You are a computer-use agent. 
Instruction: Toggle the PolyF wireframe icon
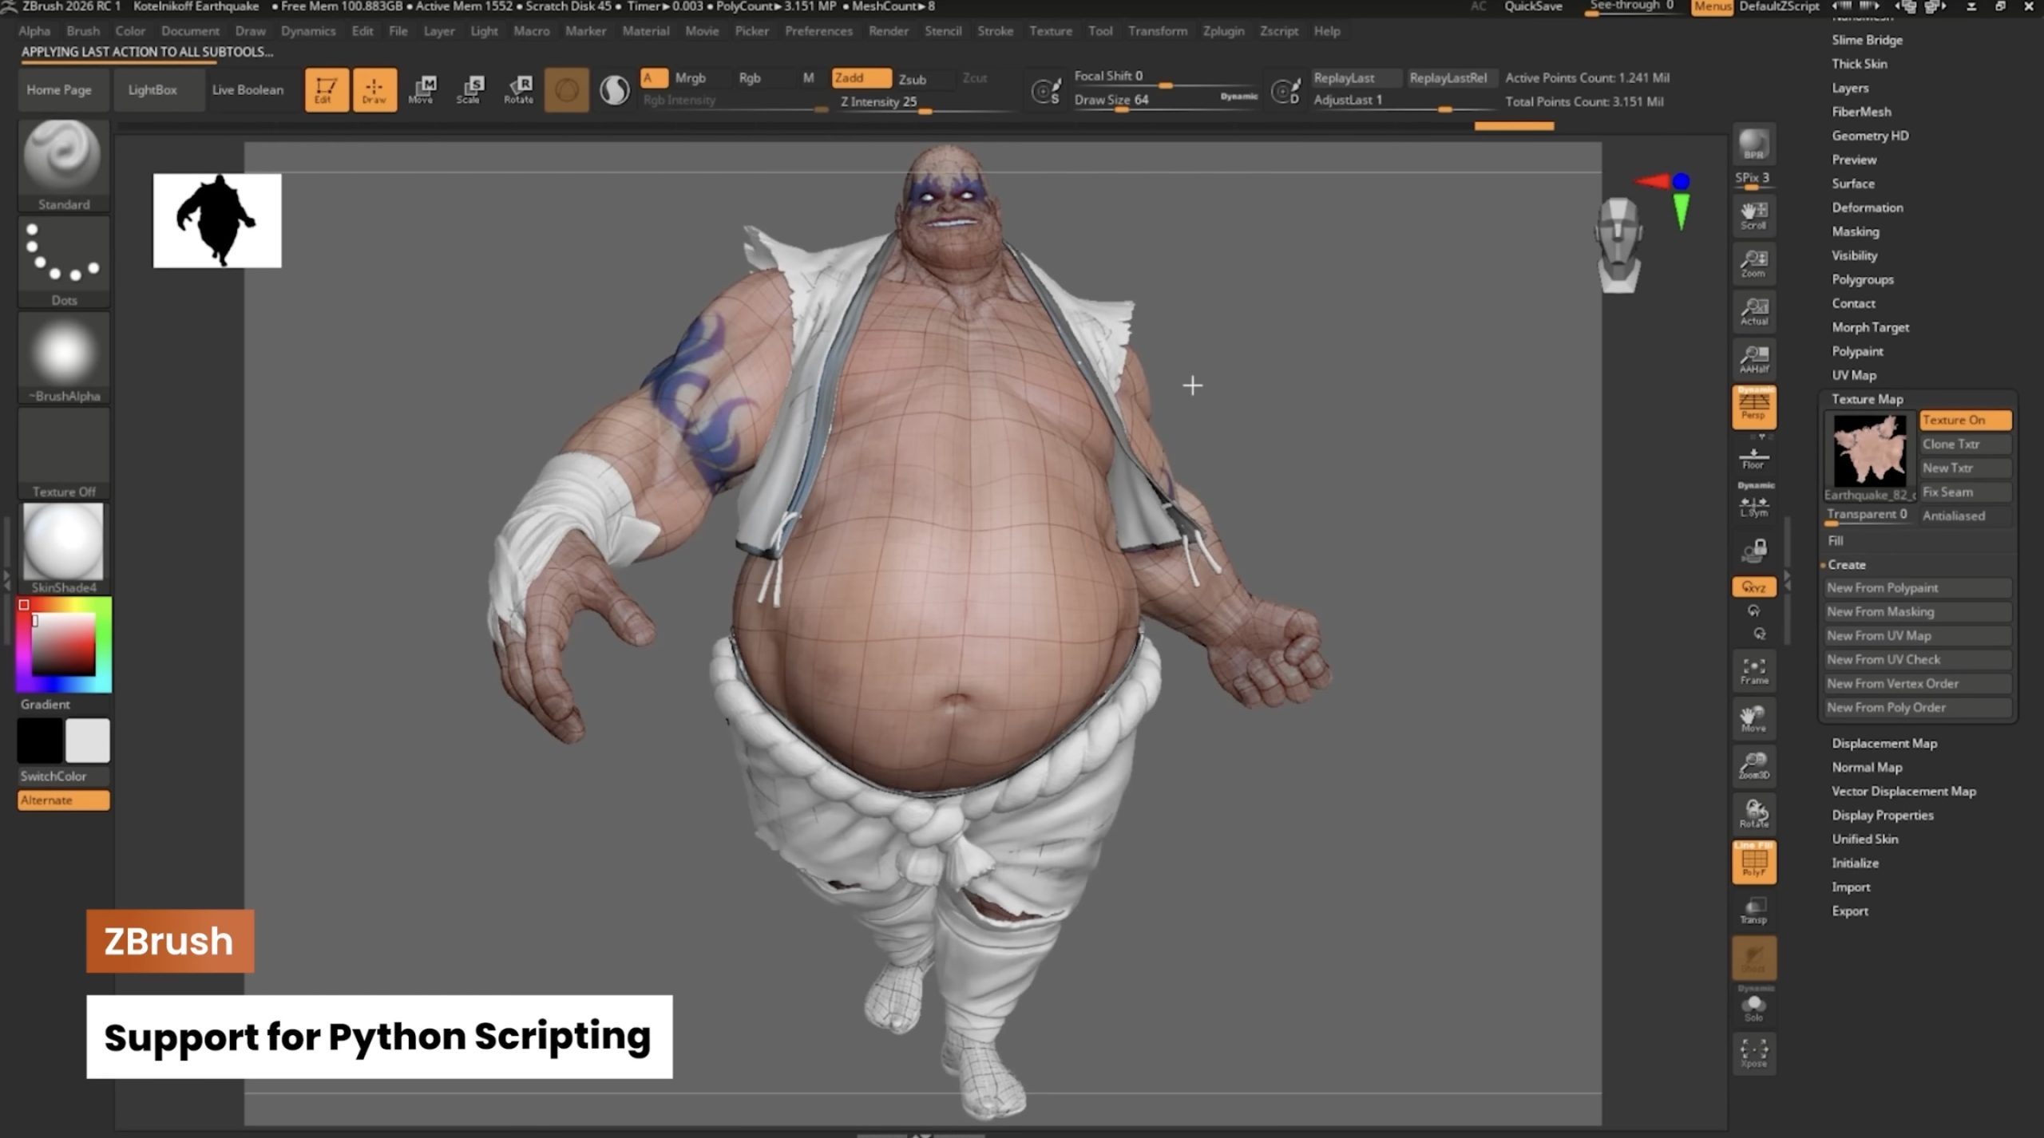click(1753, 863)
